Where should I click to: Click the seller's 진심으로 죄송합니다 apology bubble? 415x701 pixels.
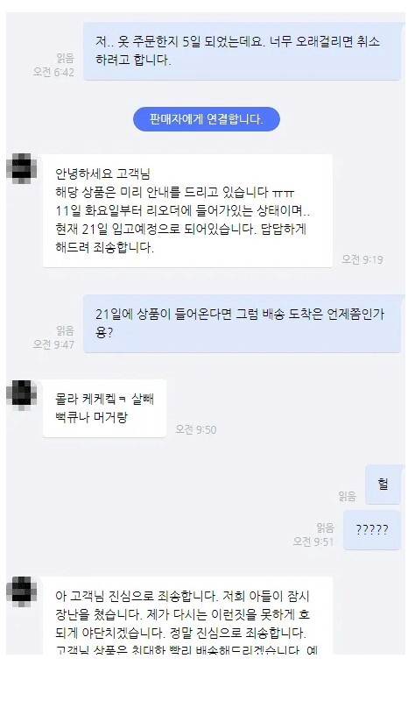(187, 616)
